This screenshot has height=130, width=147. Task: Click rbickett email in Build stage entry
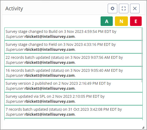tap(50, 37)
